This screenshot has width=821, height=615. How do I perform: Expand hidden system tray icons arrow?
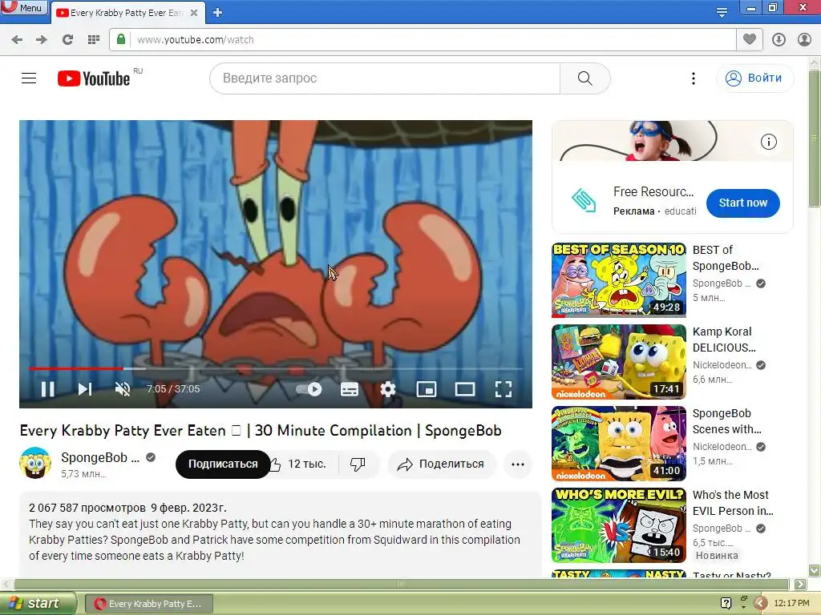pyautogui.click(x=761, y=604)
